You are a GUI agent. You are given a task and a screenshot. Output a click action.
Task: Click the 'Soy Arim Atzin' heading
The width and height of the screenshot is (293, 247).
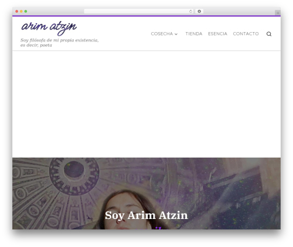146,215
